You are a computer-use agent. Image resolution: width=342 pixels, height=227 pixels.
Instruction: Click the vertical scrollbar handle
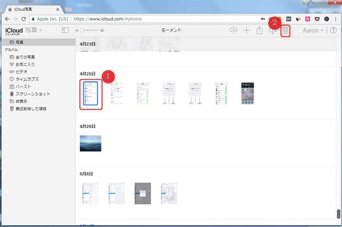pyautogui.click(x=338, y=214)
